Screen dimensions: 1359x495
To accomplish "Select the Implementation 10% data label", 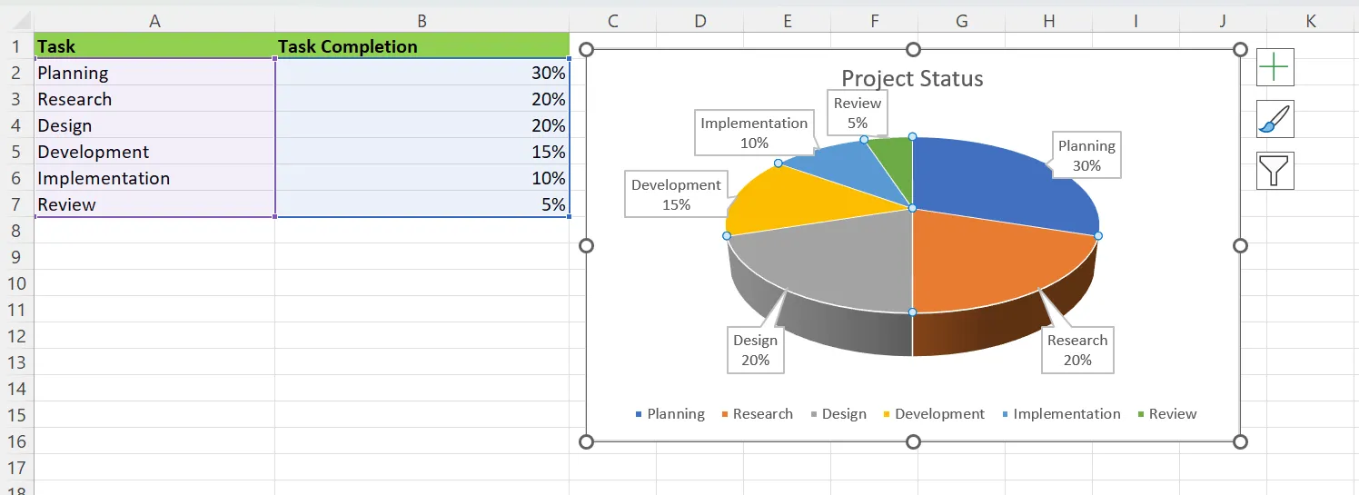I will coord(754,133).
